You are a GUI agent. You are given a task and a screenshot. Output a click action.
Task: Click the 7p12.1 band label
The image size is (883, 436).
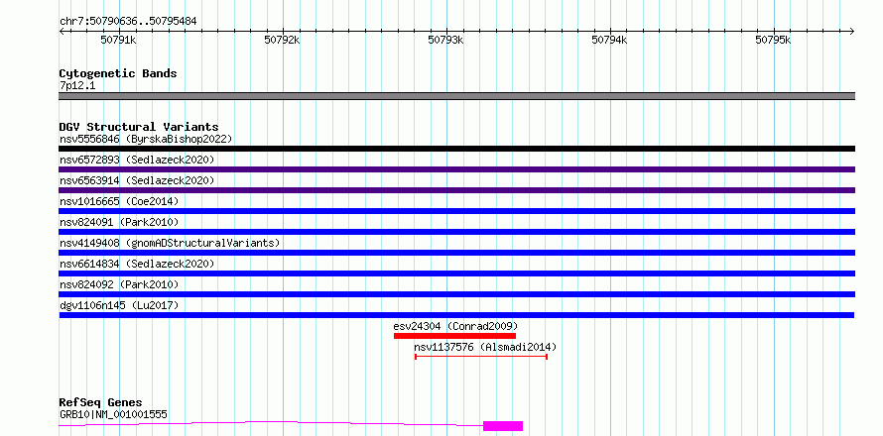(x=77, y=85)
